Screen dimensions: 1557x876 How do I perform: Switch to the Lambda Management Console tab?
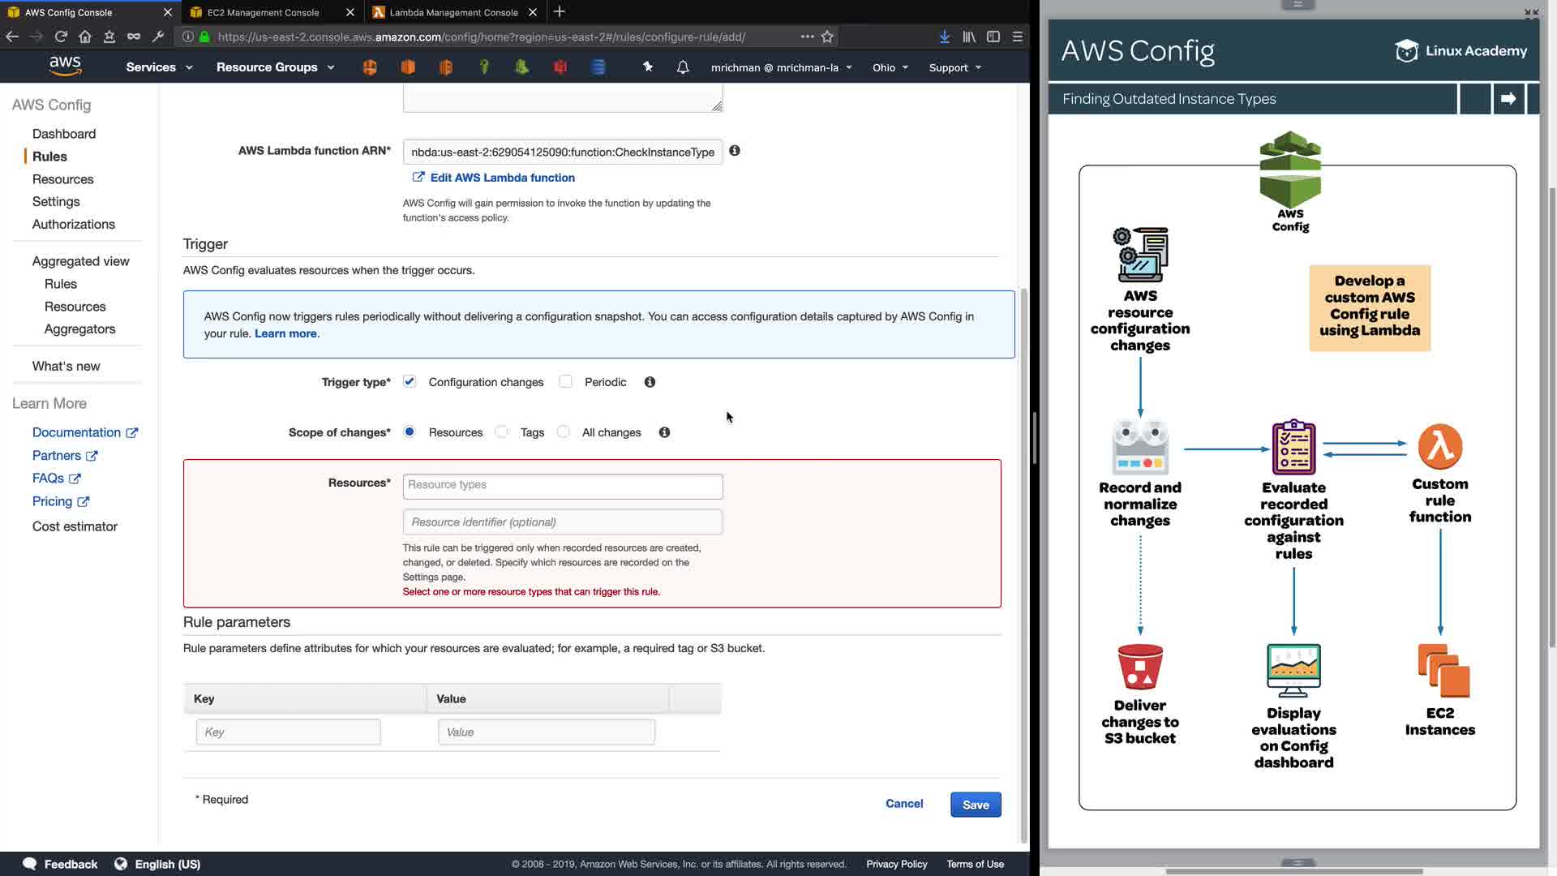(453, 12)
